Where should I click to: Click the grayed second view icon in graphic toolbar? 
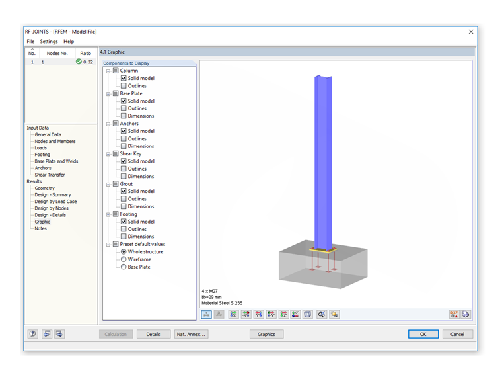pyautogui.click(x=219, y=314)
